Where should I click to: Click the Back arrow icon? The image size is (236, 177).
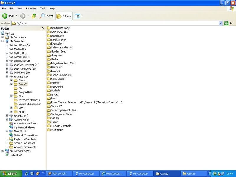click(x=5, y=16)
